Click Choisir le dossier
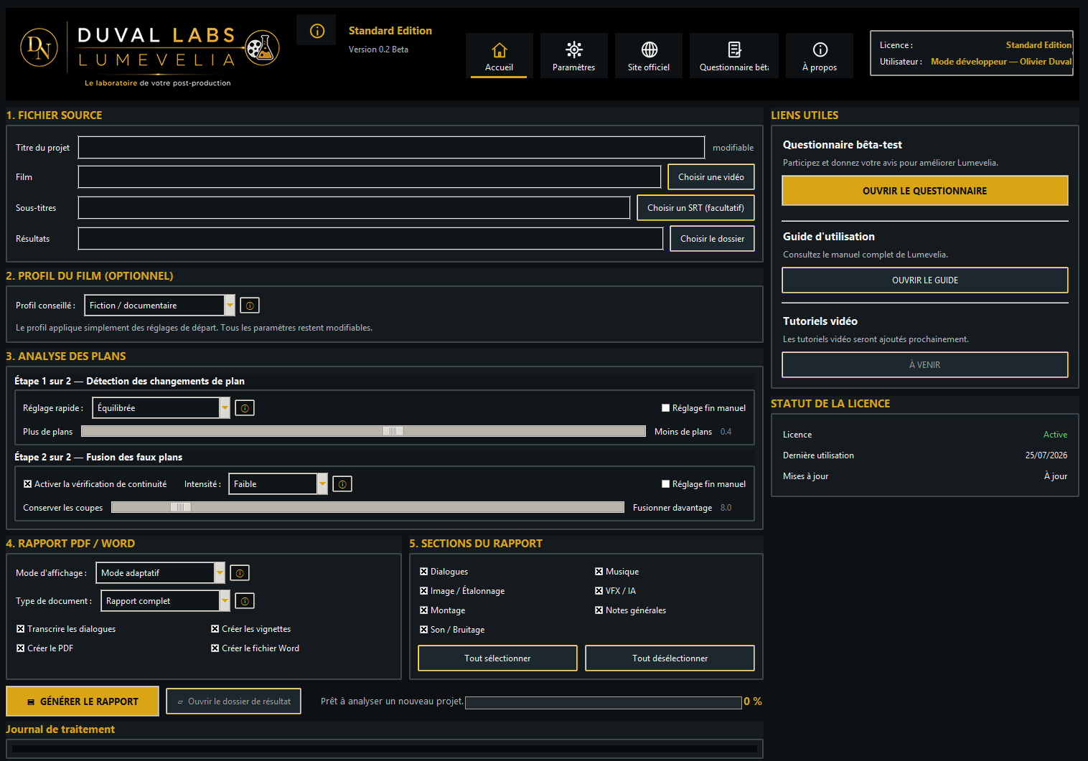The width and height of the screenshot is (1088, 761). (712, 239)
